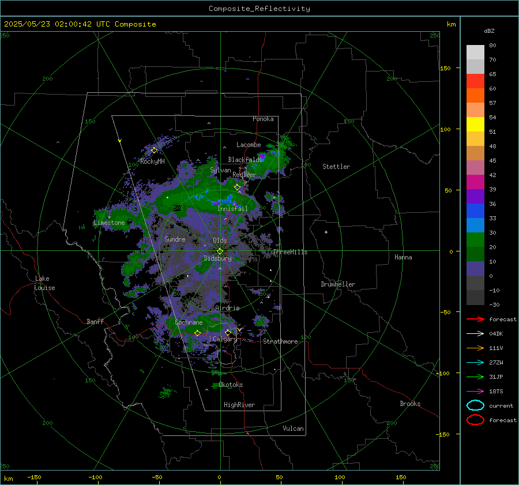Click the magenta 18TS arrow in legend
This screenshot has height=485, width=519.
475,392
